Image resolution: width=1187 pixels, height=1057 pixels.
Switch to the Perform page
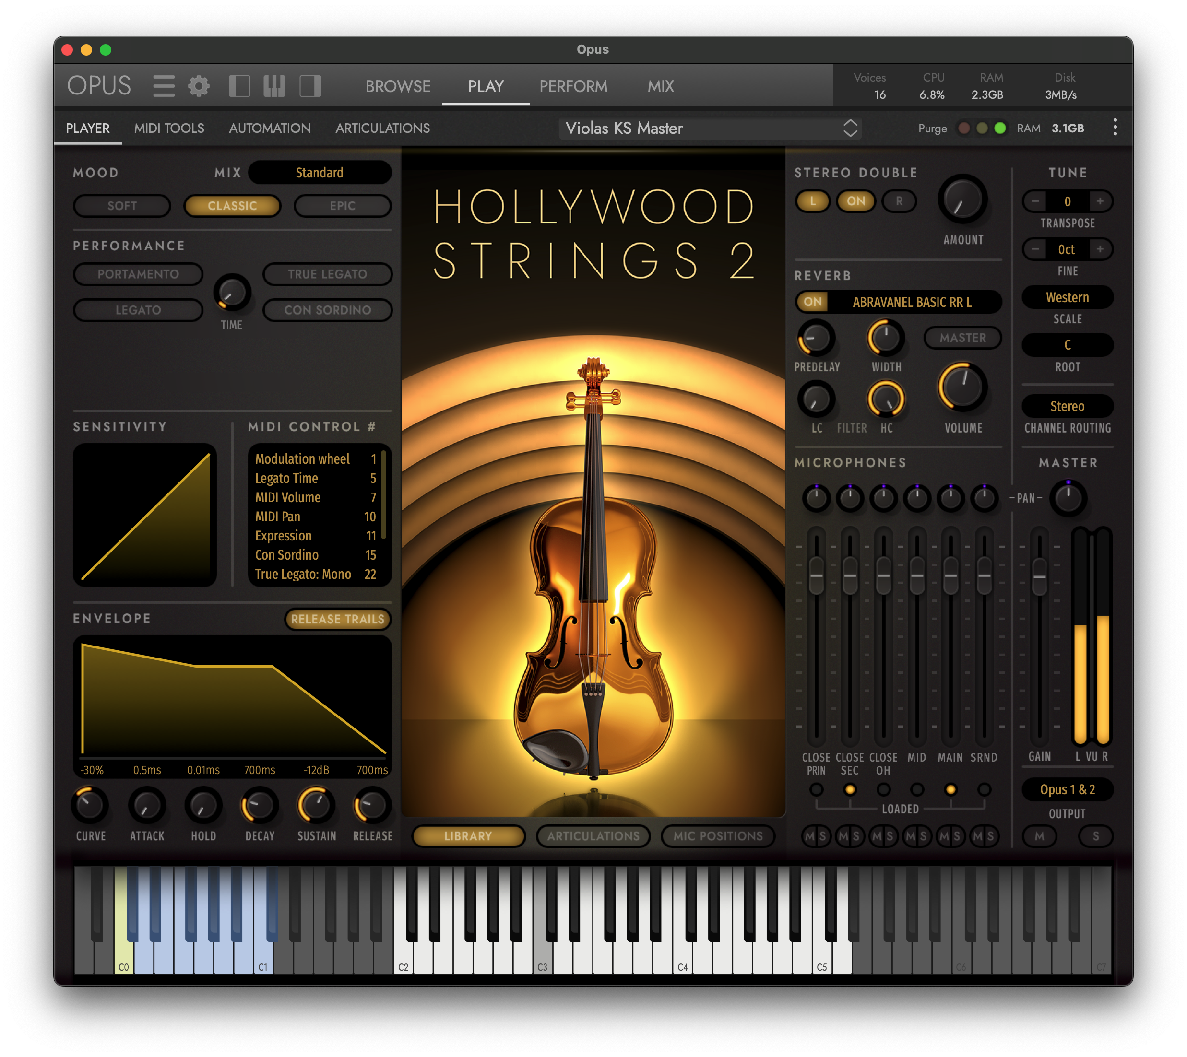pyautogui.click(x=573, y=86)
